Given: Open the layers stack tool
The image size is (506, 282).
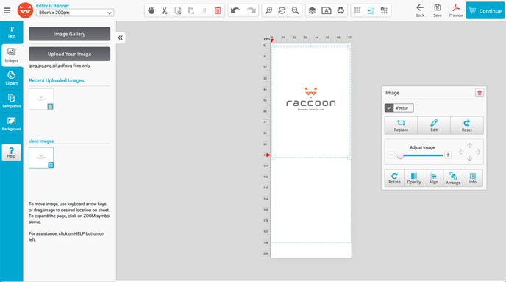Looking at the screenshot, I should click(x=312, y=10).
